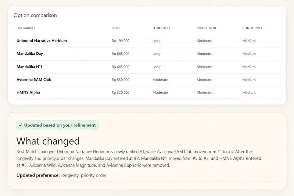Click the projection value for Avicenna 5AM Club
This screenshot has height=196, width=294.
pyautogui.click(x=204, y=80)
